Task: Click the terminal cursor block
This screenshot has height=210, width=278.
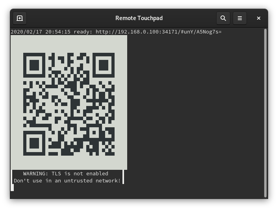Action: (12, 188)
